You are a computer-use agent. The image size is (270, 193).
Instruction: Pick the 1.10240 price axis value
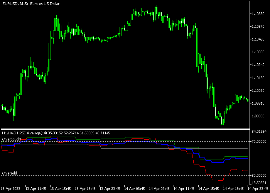[258, 65]
